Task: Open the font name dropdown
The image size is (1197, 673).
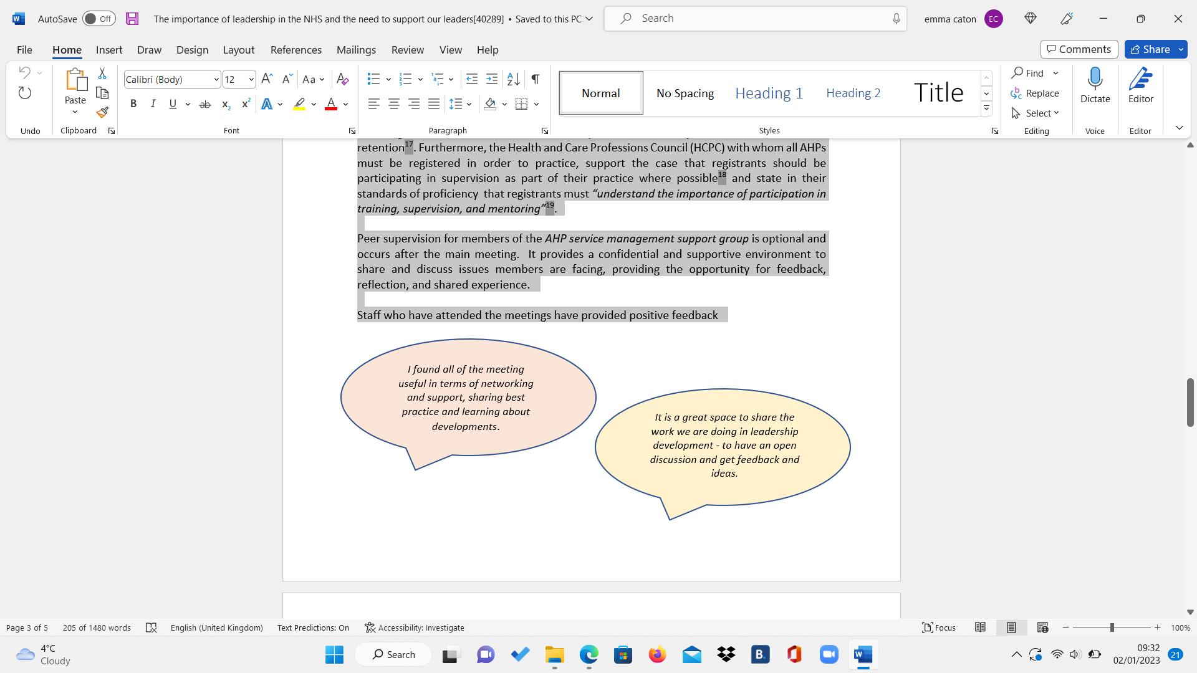Action: pyautogui.click(x=216, y=79)
